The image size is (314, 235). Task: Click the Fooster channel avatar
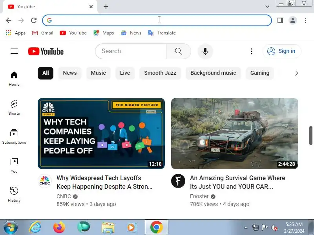tap(178, 181)
